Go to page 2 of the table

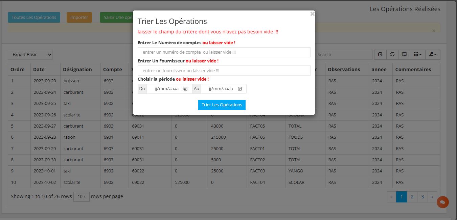tap(412, 197)
